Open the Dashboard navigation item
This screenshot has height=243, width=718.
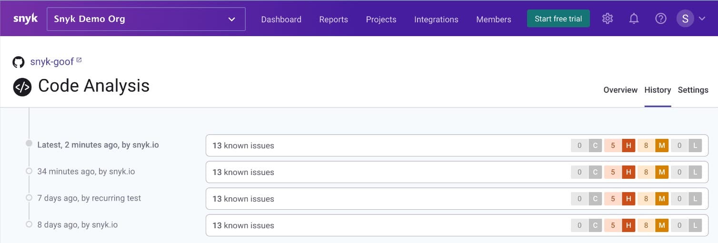[x=281, y=19]
